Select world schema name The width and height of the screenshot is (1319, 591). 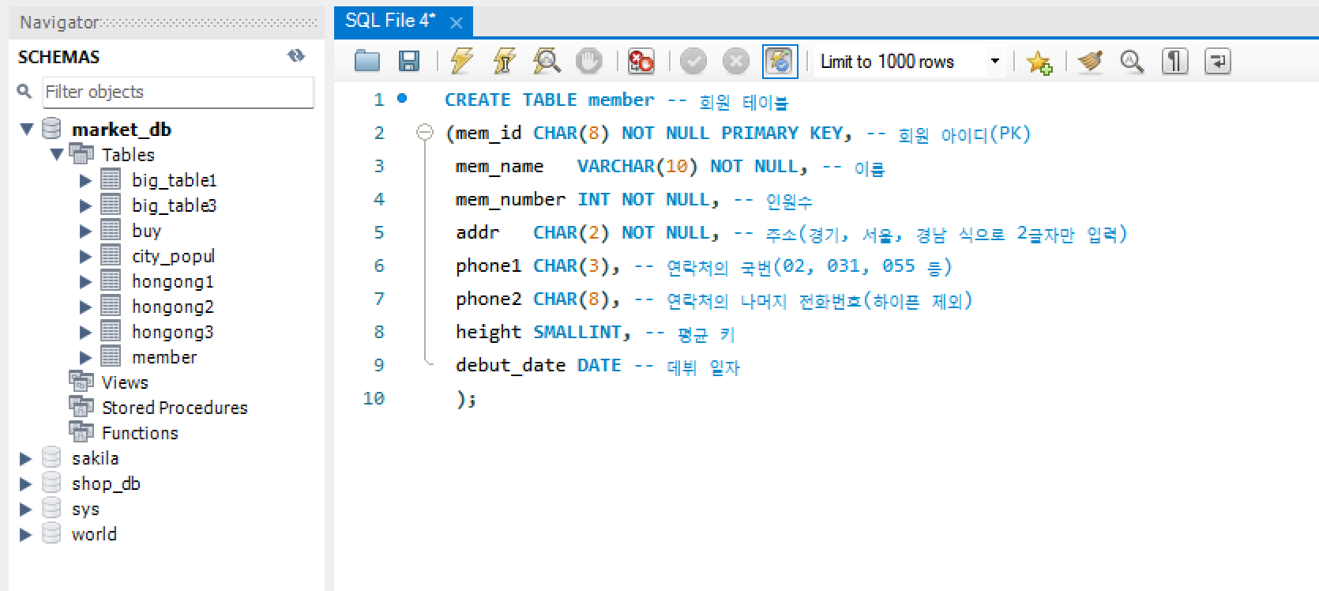(94, 534)
